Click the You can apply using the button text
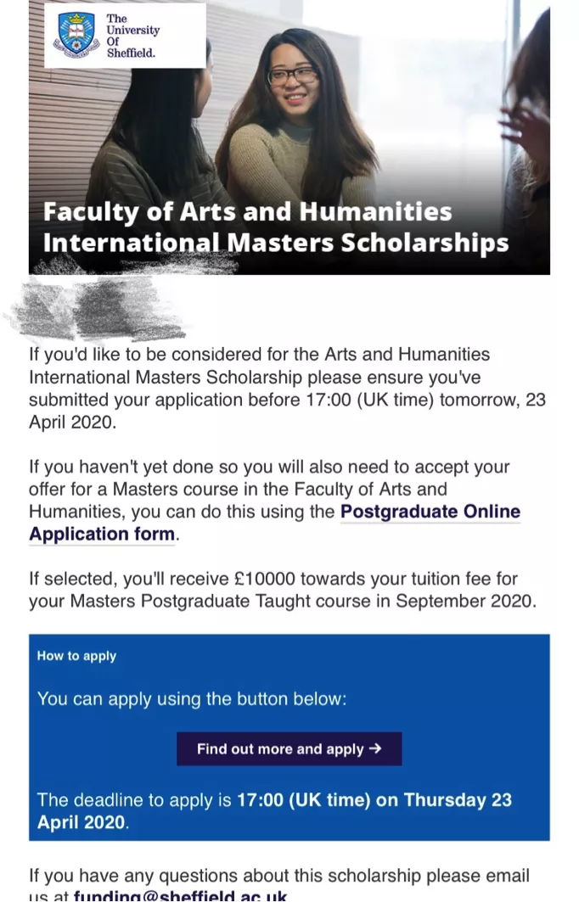This screenshot has width=579, height=902. (192, 699)
